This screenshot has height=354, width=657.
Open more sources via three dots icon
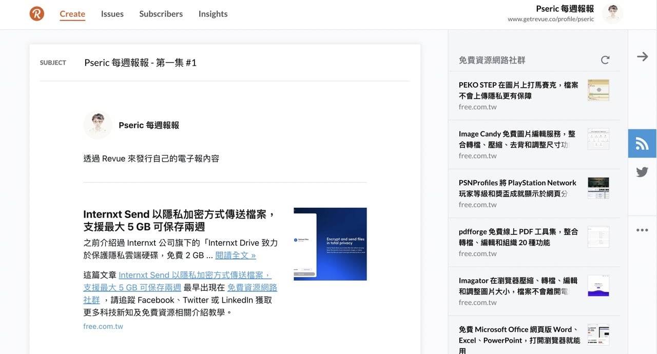(x=642, y=230)
